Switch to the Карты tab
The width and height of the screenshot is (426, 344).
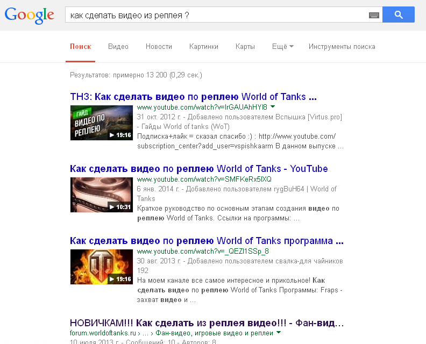tap(245, 46)
